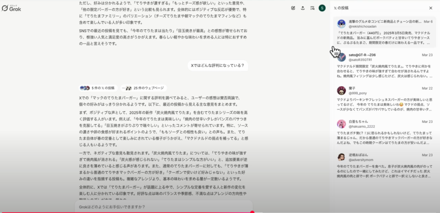Start a new chat with pencil icon

tap(293, 8)
